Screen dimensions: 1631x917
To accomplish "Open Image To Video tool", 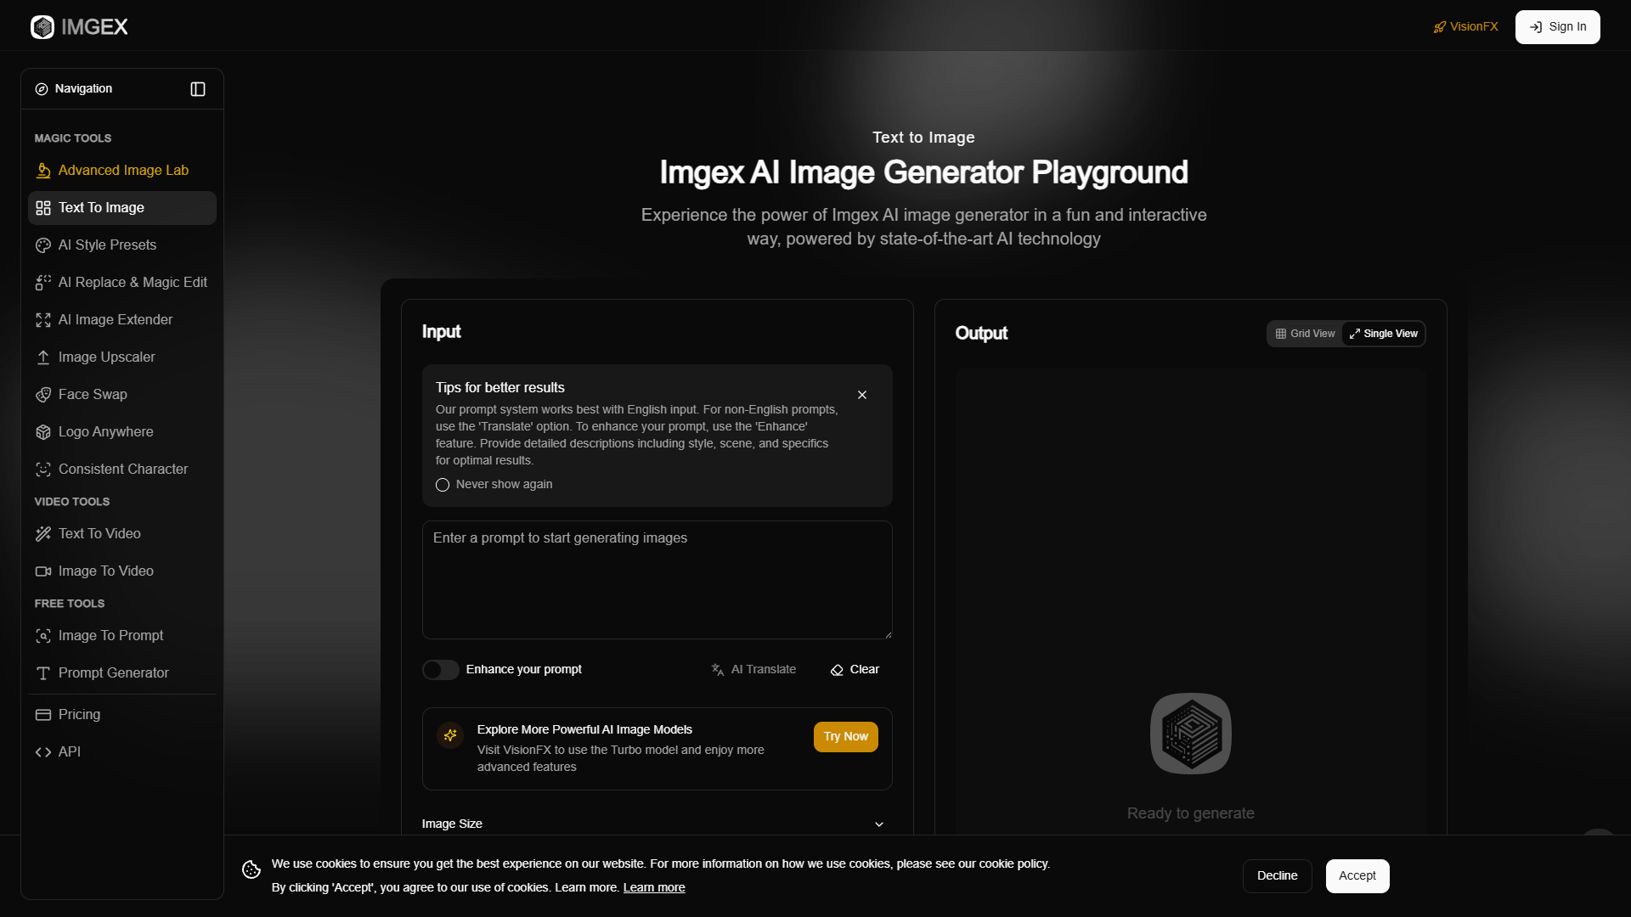I will click(122, 571).
